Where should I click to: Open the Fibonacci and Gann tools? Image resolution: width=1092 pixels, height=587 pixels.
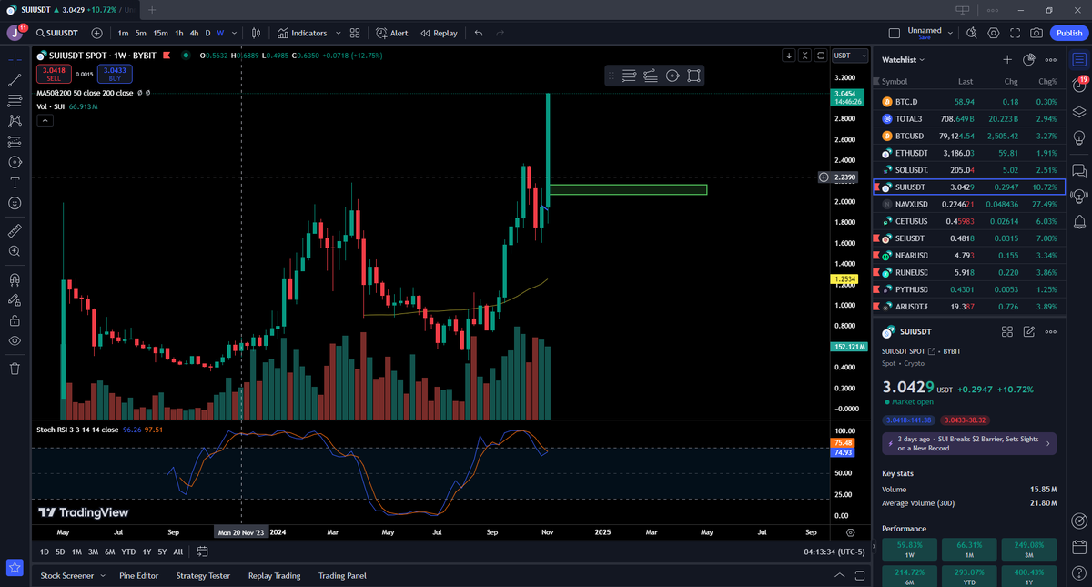click(15, 100)
